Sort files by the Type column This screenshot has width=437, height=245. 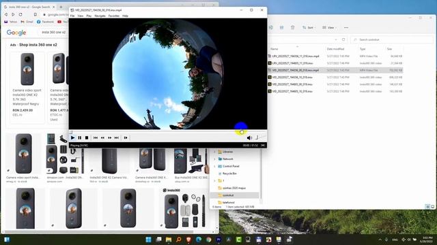[363, 49]
